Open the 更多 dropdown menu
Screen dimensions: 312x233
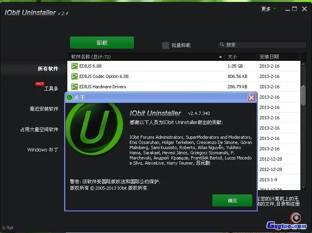[269, 9]
